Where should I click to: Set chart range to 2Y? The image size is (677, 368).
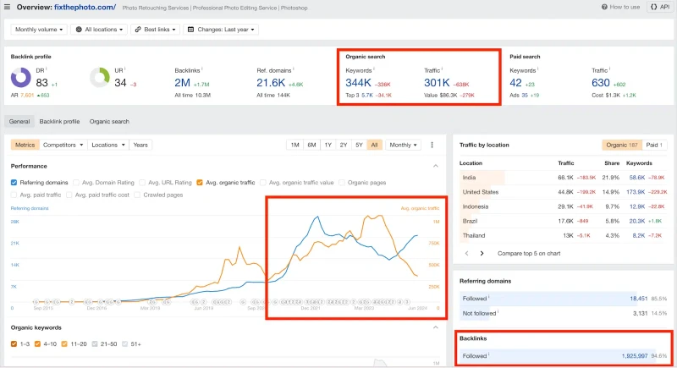(344, 145)
